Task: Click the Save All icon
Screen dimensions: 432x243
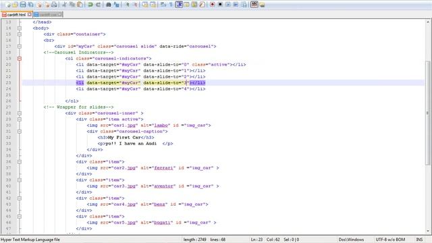Action: coord(30,5)
